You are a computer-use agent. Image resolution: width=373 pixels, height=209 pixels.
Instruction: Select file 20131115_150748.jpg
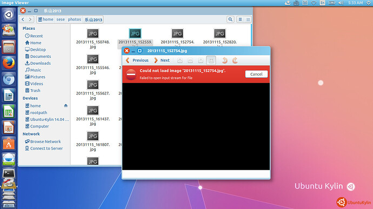point(93,38)
